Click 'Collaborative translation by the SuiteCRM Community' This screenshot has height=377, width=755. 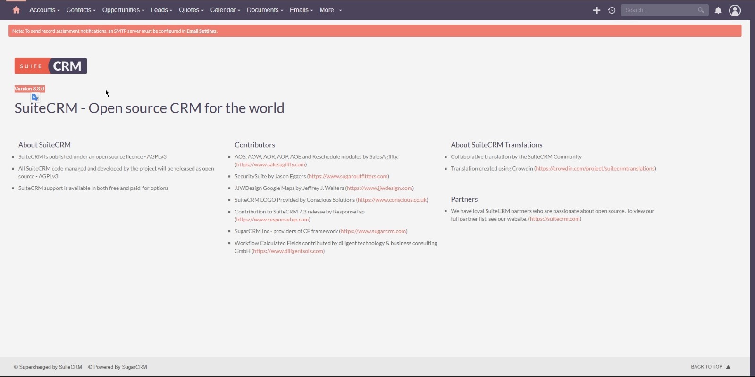point(516,156)
